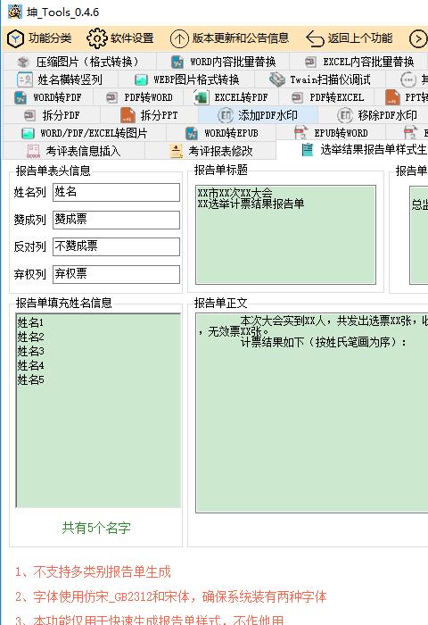Select 选举结果报告单样式生成 tab

[x=352, y=150]
